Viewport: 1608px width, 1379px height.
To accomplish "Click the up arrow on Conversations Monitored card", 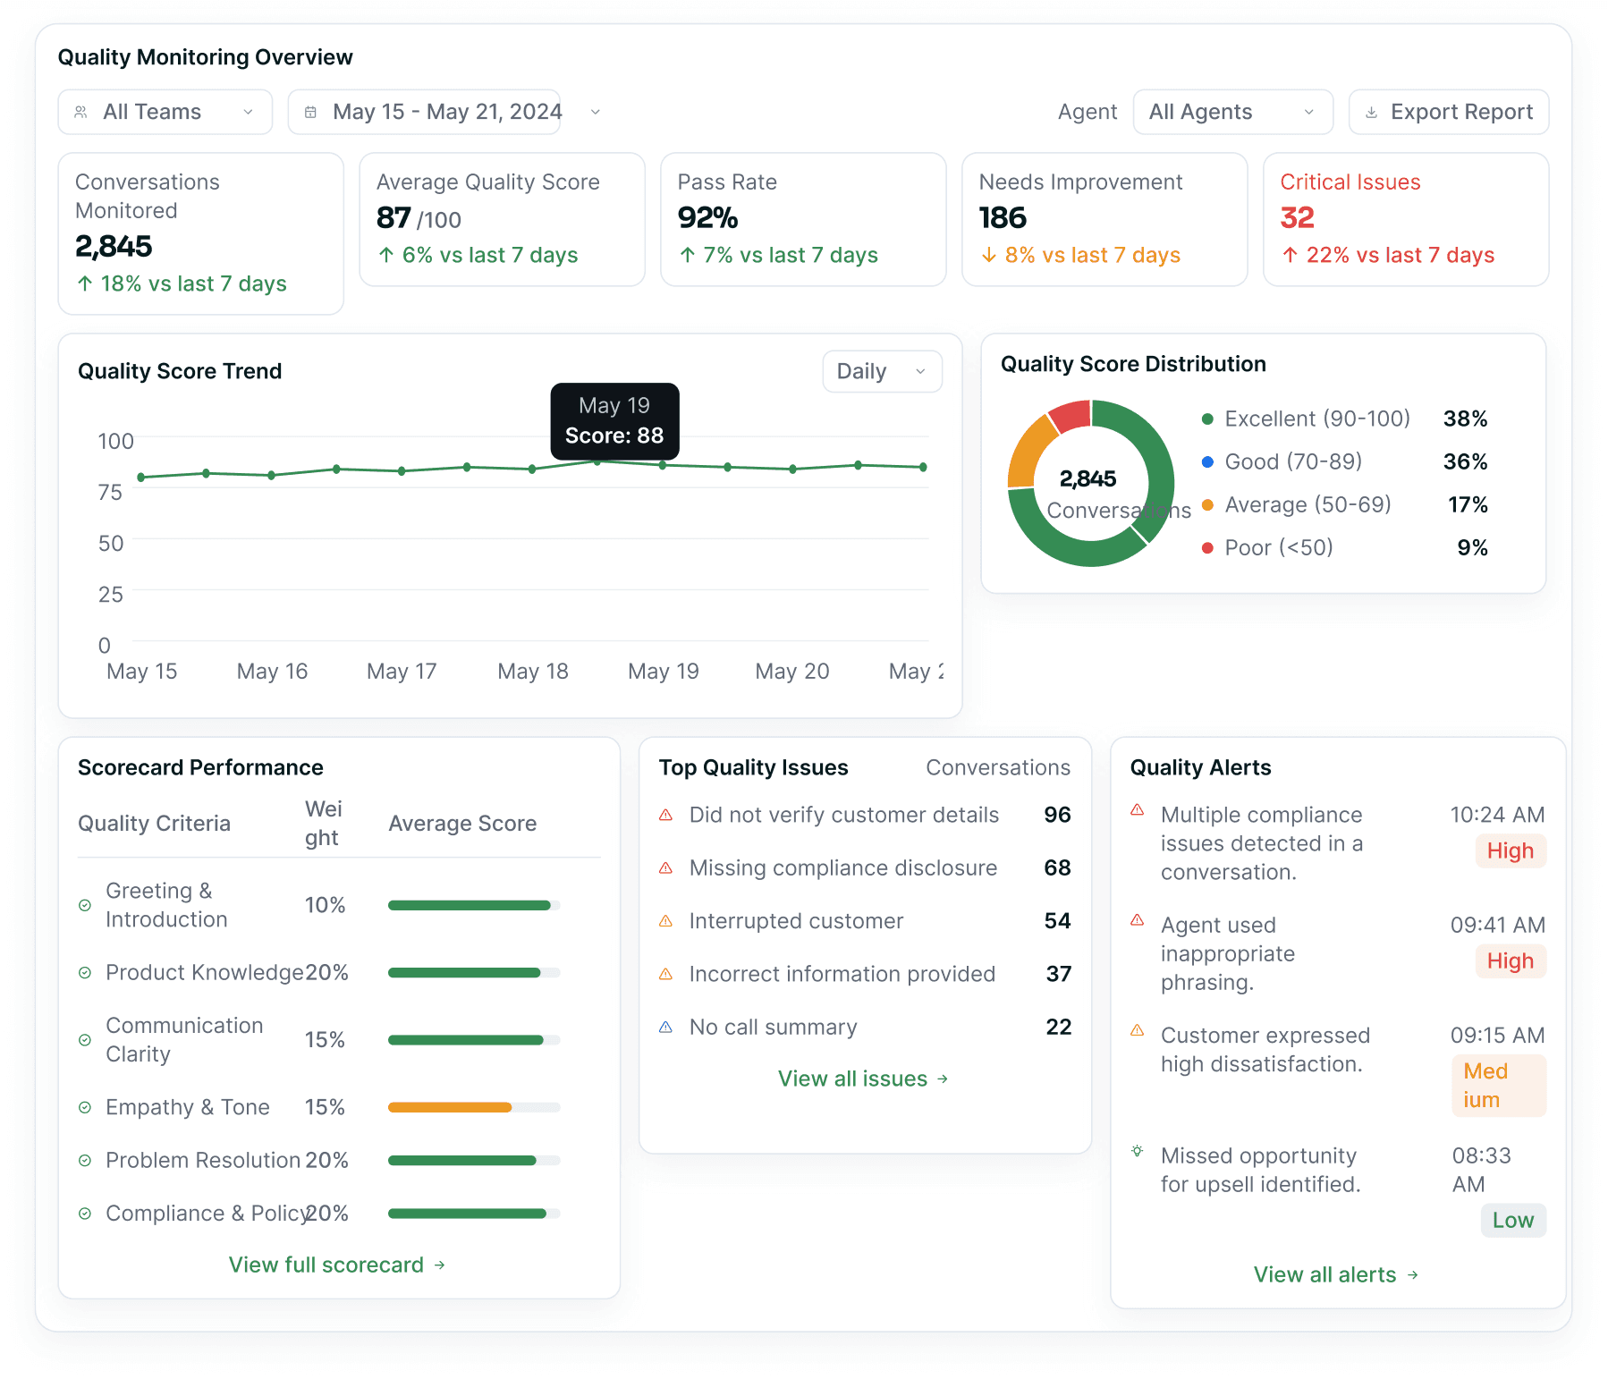I will tap(85, 283).
